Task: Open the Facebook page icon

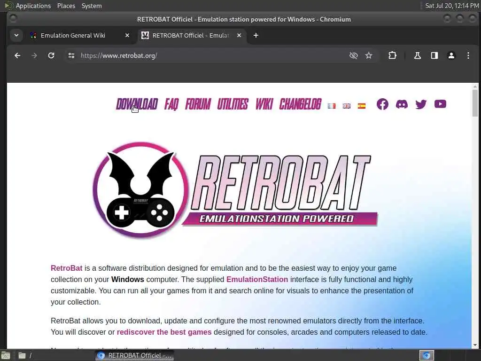Action: pos(382,104)
